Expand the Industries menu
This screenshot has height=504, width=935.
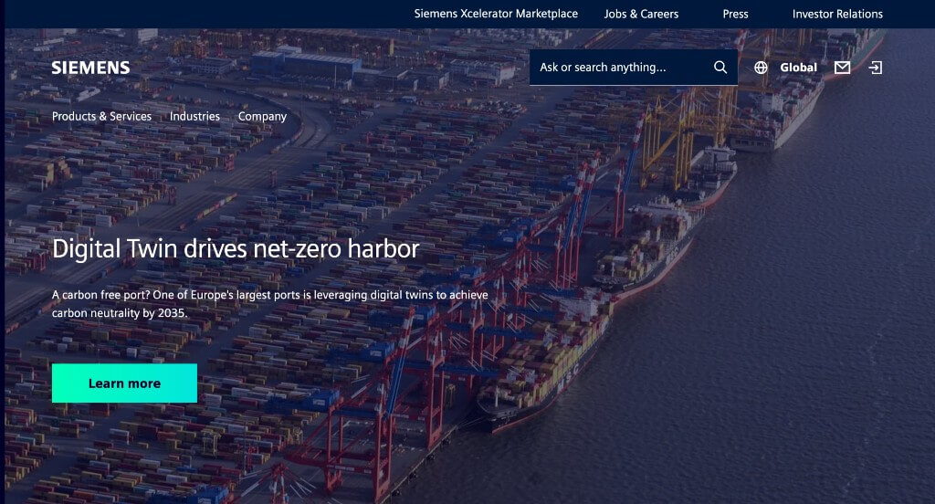click(194, 116)
